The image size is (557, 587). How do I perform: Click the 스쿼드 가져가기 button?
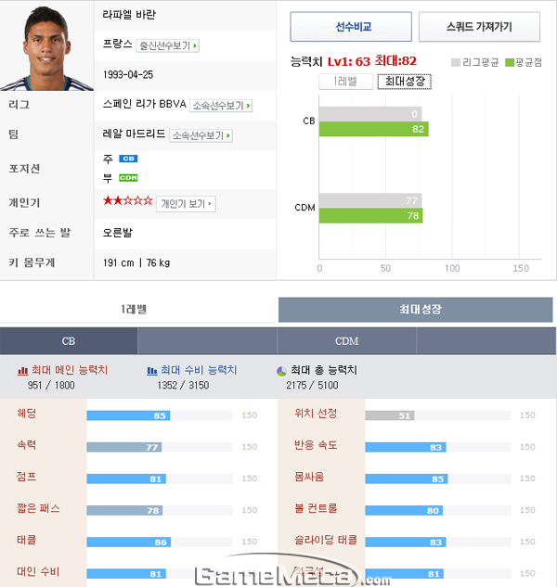click(479, 27)
